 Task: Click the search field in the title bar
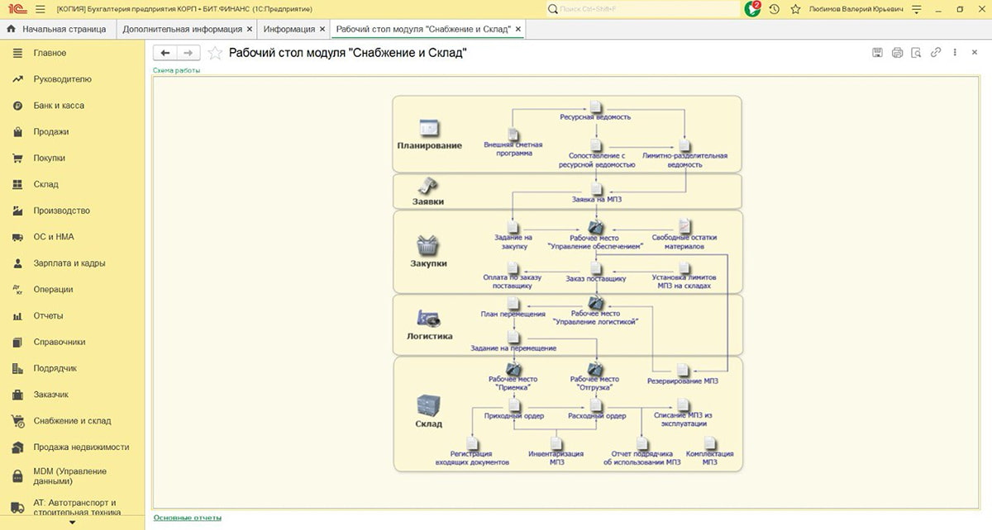pyautogui.click(x=642, y=9)
